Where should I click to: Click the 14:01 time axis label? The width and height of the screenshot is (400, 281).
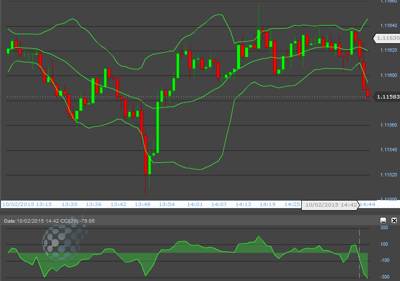click(x=195, y=205)
